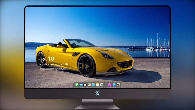Open the Camera app in the dock
195x110 pixels.
(118, 85)
